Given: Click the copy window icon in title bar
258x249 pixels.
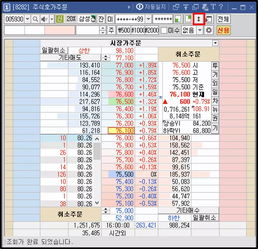Looking at the screenshot, I should [195, 7].
